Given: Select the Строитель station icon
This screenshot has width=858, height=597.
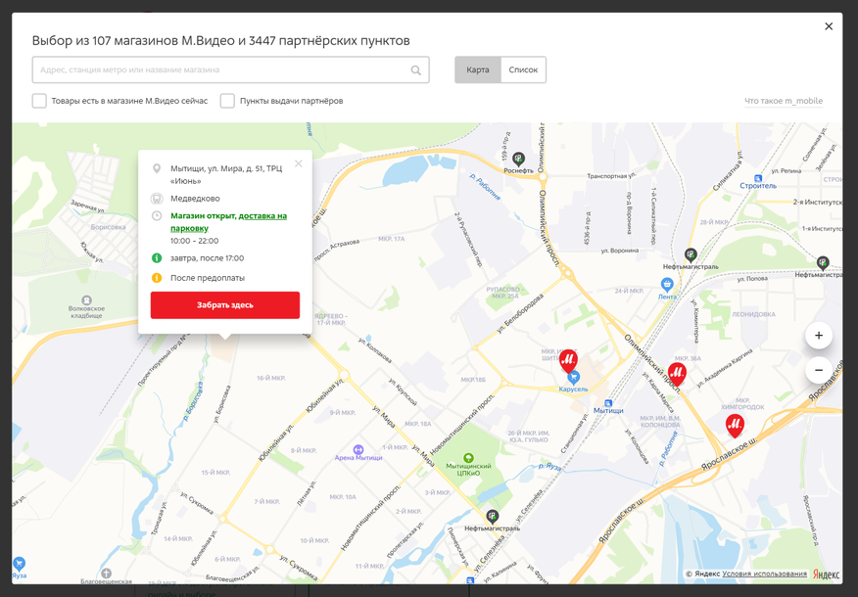Looking at the screenshot, I should (758, 178).
